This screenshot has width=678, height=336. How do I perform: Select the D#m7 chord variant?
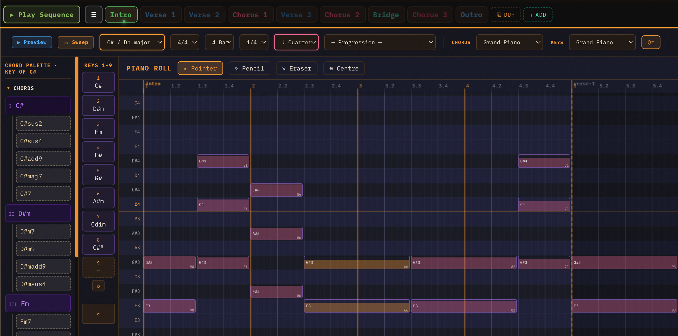pyautogui.click(x=43, y=231)
